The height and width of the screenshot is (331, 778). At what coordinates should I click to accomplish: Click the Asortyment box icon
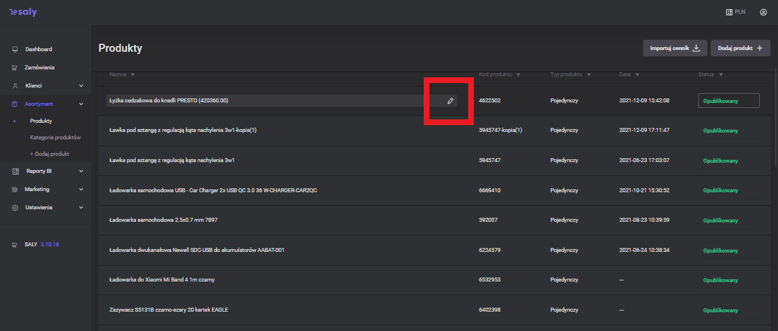[15, 104]
